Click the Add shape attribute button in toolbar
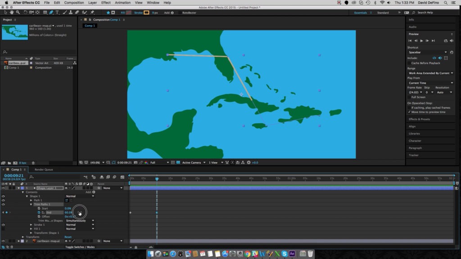 [172, 13]
